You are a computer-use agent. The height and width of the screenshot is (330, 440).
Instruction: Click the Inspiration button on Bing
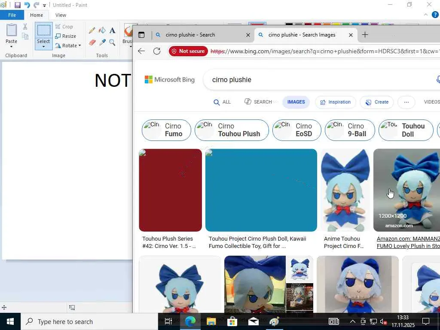click(336, 102)
